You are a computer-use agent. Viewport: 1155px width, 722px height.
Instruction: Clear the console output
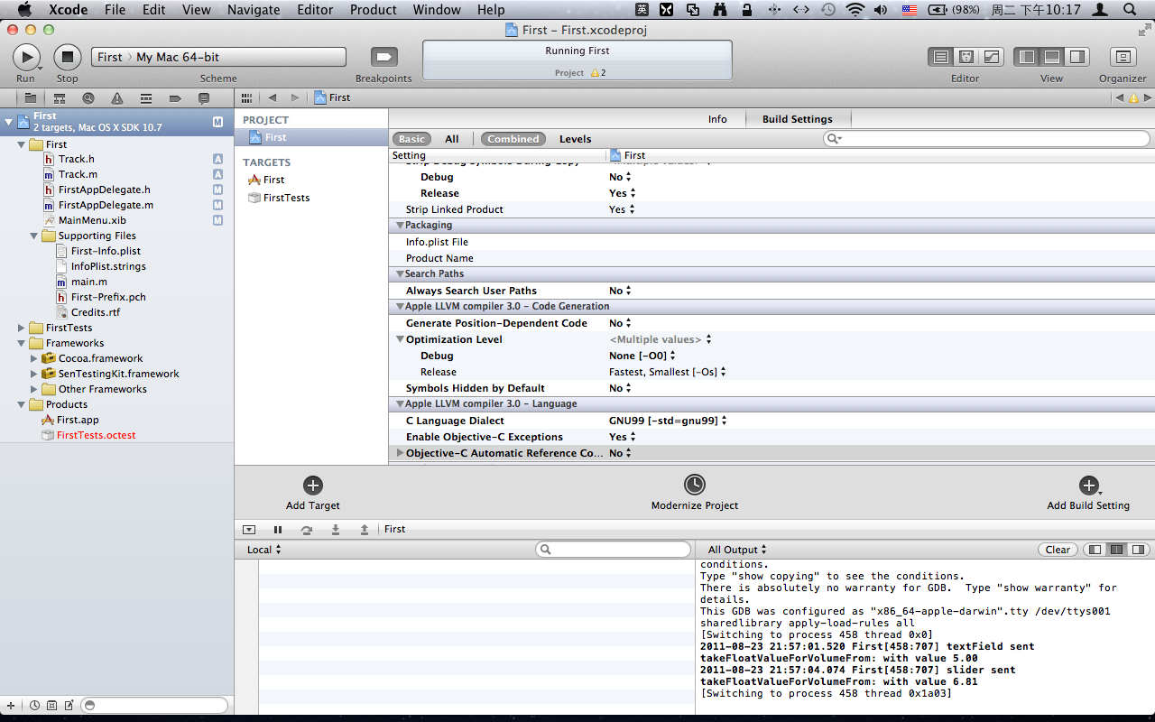click(x=1058, y=550)
